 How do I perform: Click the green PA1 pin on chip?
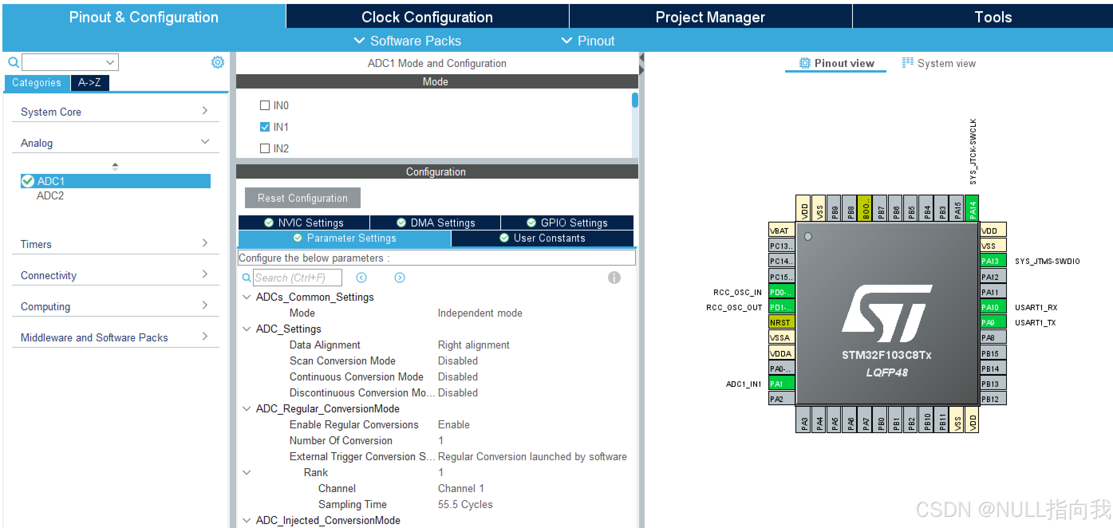coord(781,384)
